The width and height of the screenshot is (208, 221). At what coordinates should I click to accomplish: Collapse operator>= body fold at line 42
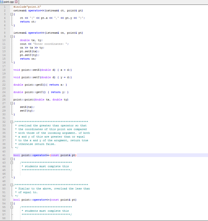point(12,159)
